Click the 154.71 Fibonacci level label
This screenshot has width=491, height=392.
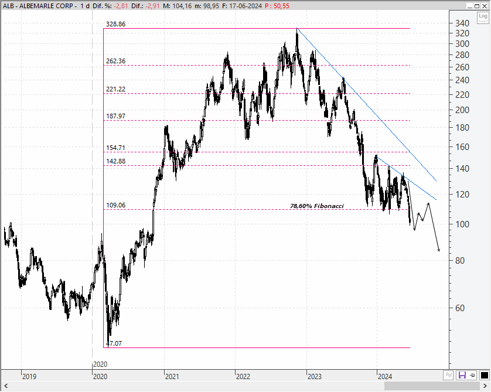(x=115, y=148)
